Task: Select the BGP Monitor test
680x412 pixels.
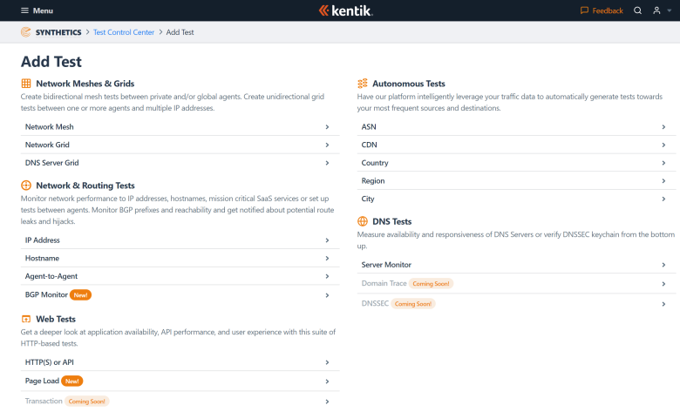Action: [x=46, y=295]
